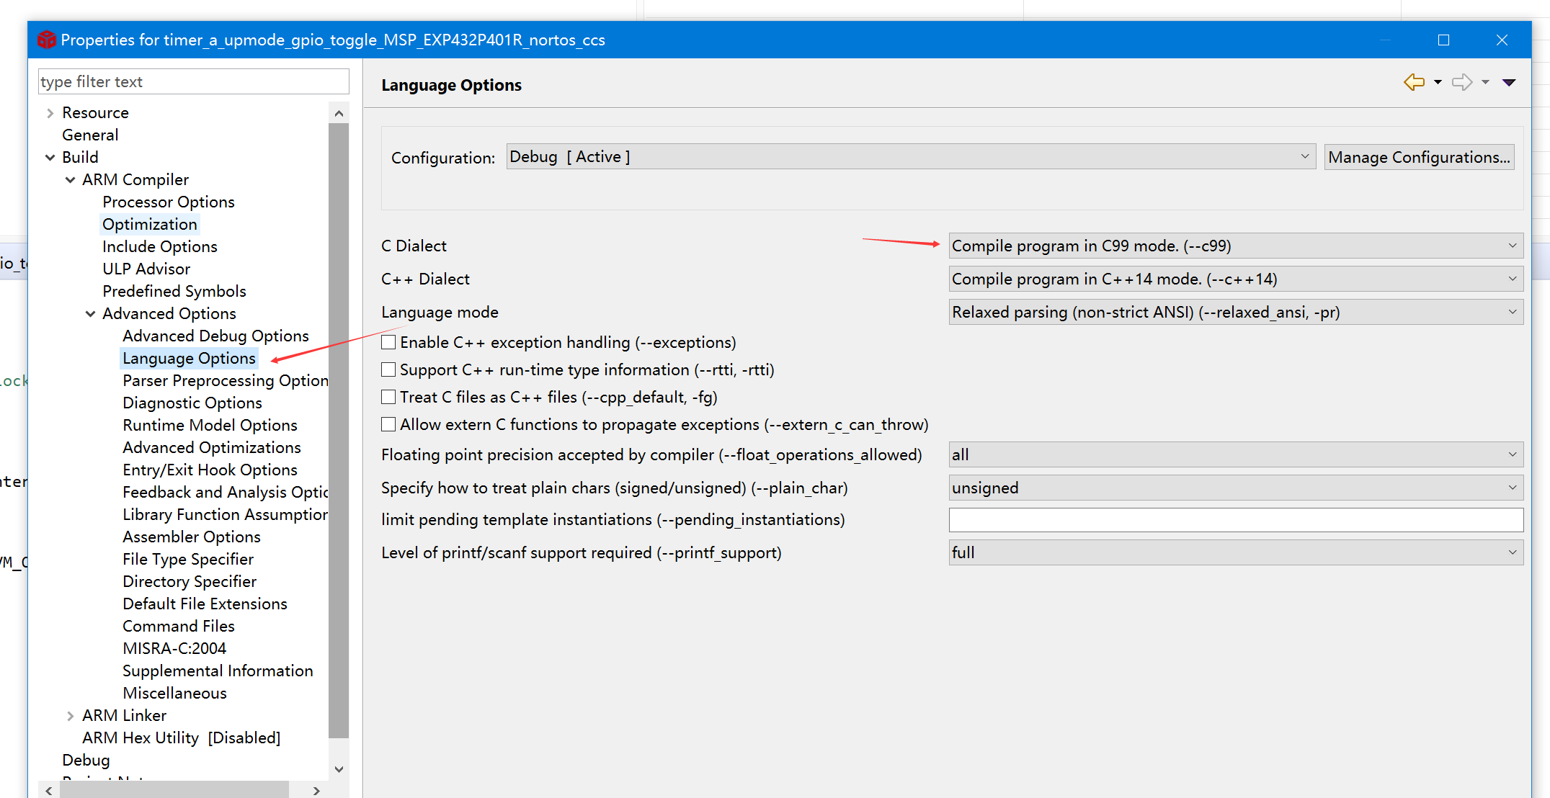Open the forward history dropdown arrow
The image size is (1550, 798).
coord(1485,82)
